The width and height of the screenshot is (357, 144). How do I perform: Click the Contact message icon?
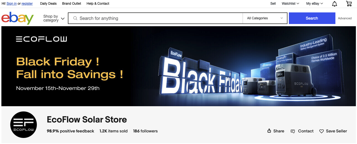(293, 131)
